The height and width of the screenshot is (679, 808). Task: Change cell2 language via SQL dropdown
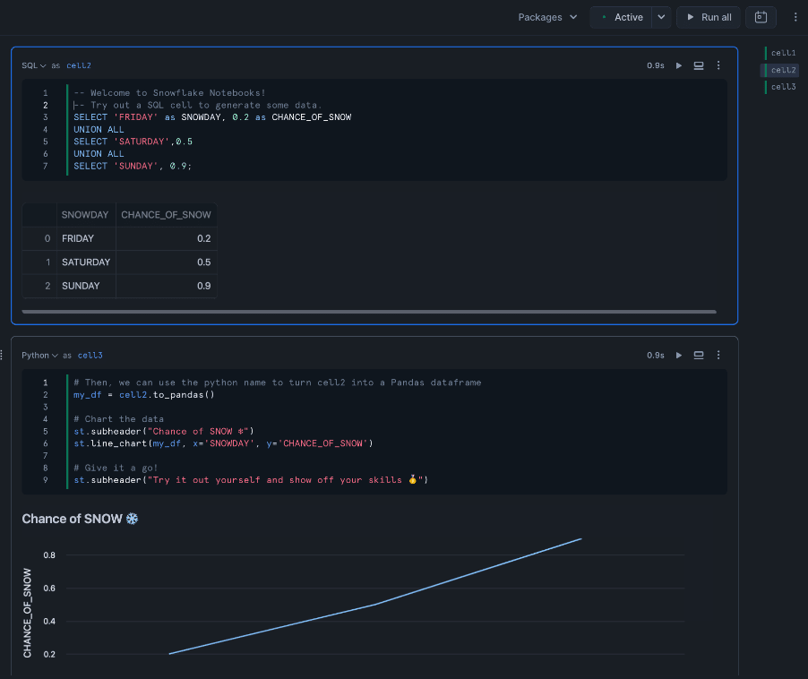pos(33,65)
